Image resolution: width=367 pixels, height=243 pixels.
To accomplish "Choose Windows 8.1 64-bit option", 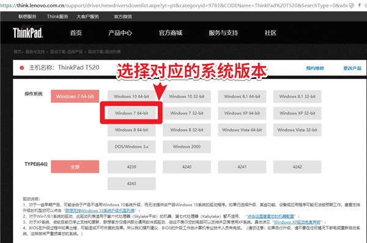I will 242,96.
